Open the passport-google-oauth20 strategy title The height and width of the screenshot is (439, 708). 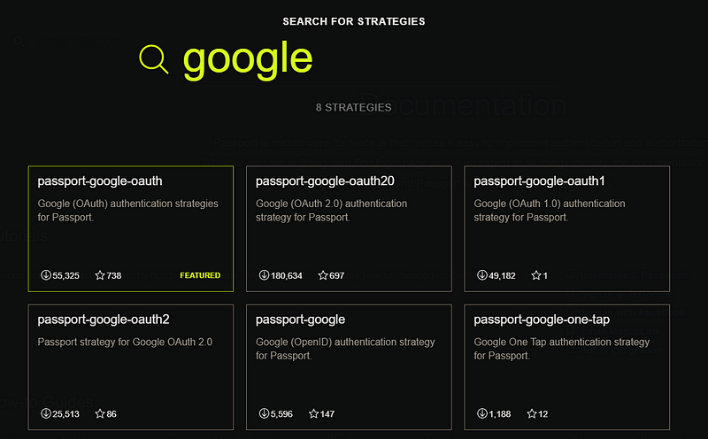(x=325, y=181)
